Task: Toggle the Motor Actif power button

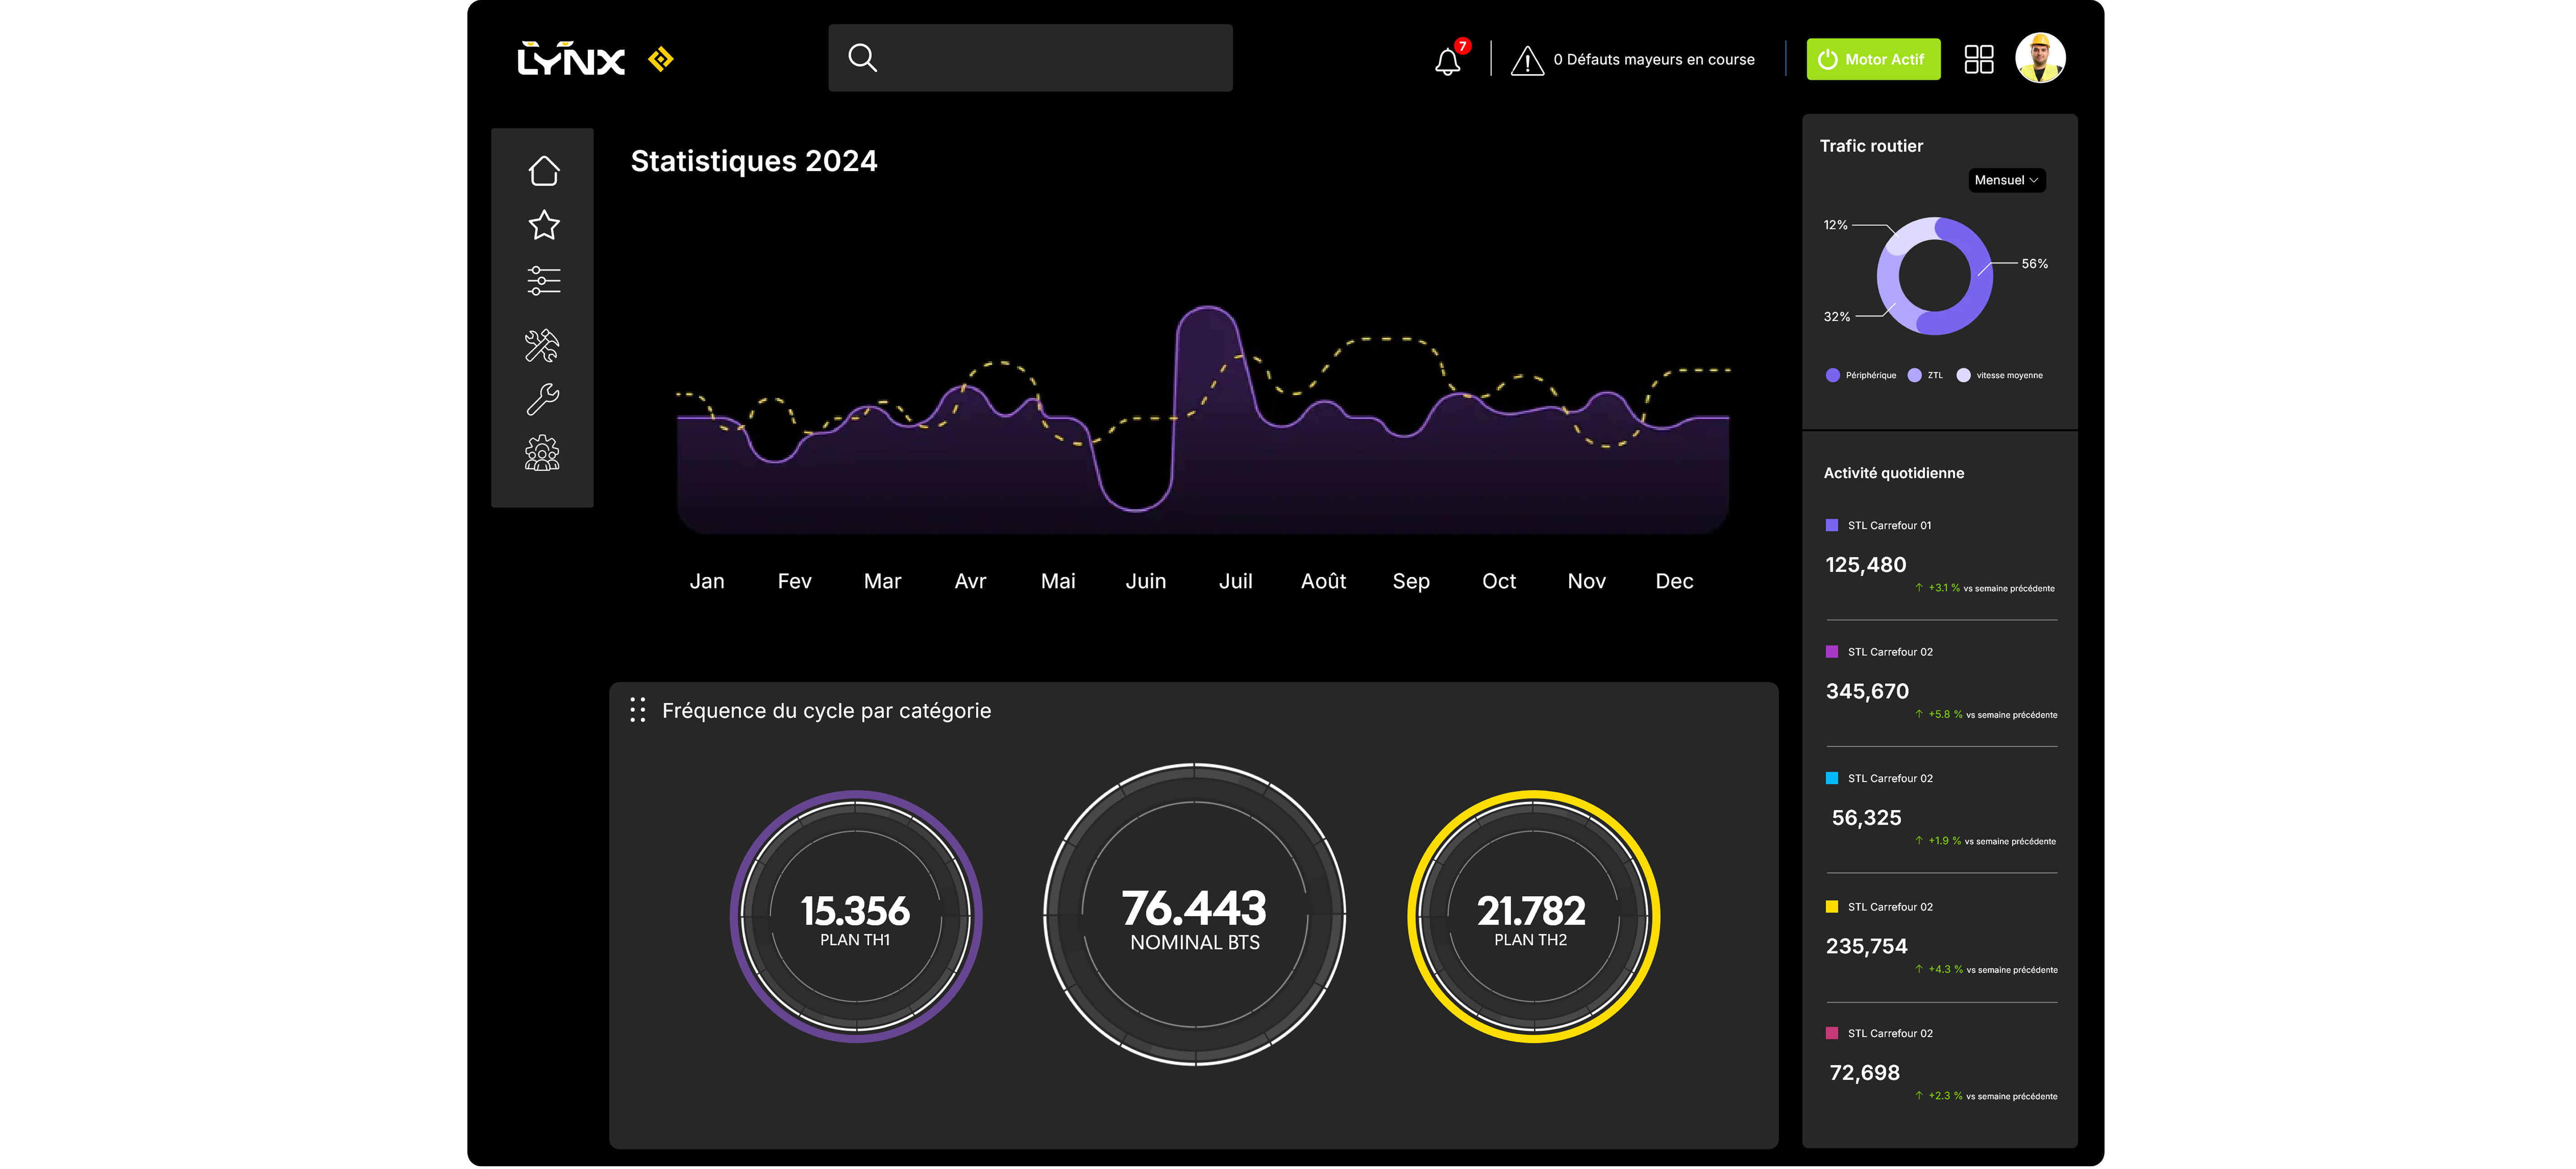Action: pyautogui.click(x=1872, y=59)
